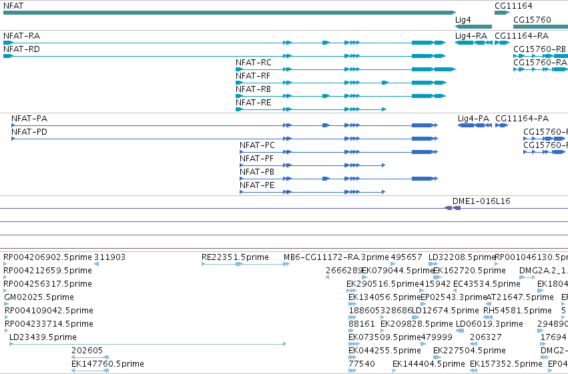Click the 479999 feature label
Image resolution: width=568 pixels, height=374 pixels.
(437, 337)
